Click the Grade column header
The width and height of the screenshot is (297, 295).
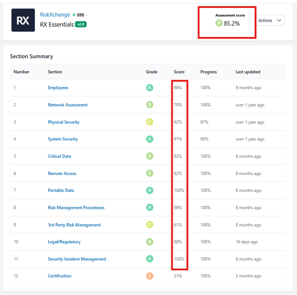[x=152, y=72]
